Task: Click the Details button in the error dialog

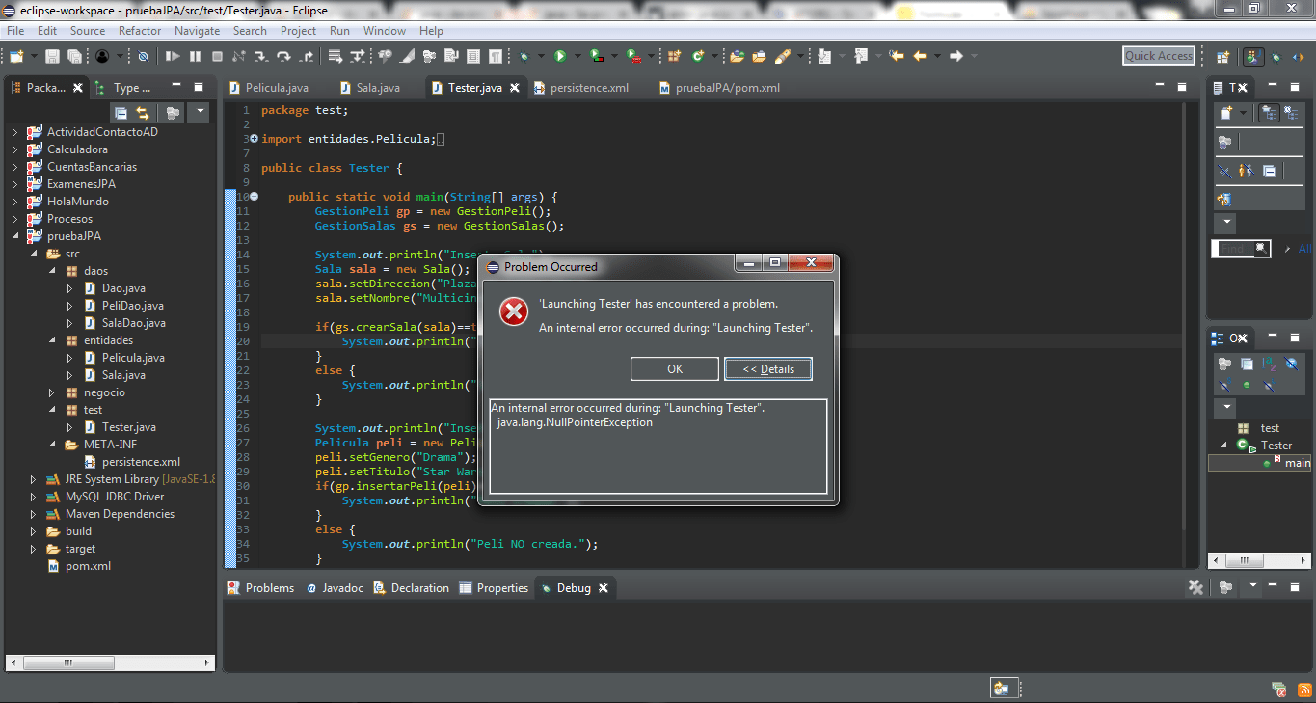Action: (x=767, y=368)
